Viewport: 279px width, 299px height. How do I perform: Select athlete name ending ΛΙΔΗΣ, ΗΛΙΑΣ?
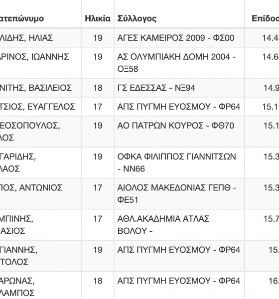click(26, 38)
